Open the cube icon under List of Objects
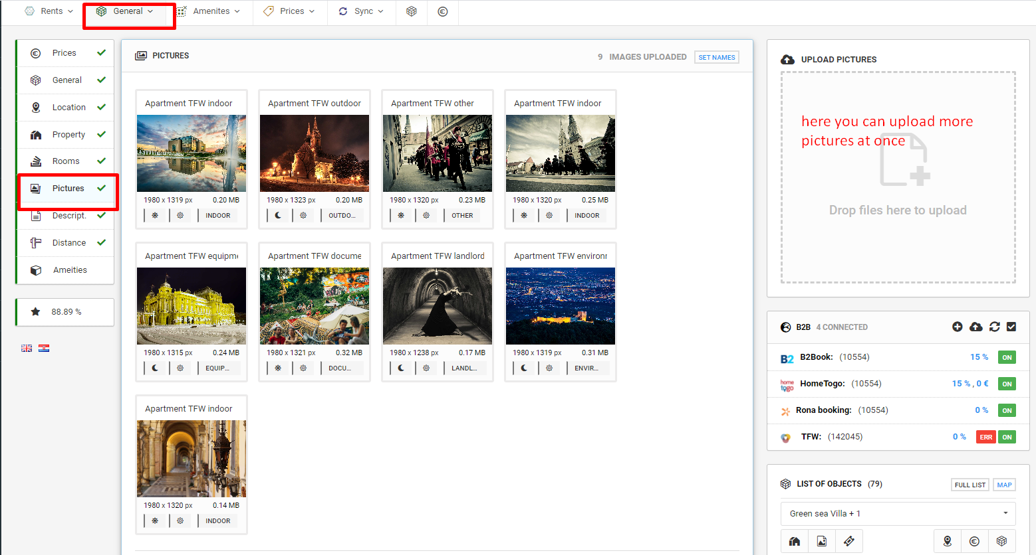Viewport: 1036px width, 555px height. click(1002, 541)
